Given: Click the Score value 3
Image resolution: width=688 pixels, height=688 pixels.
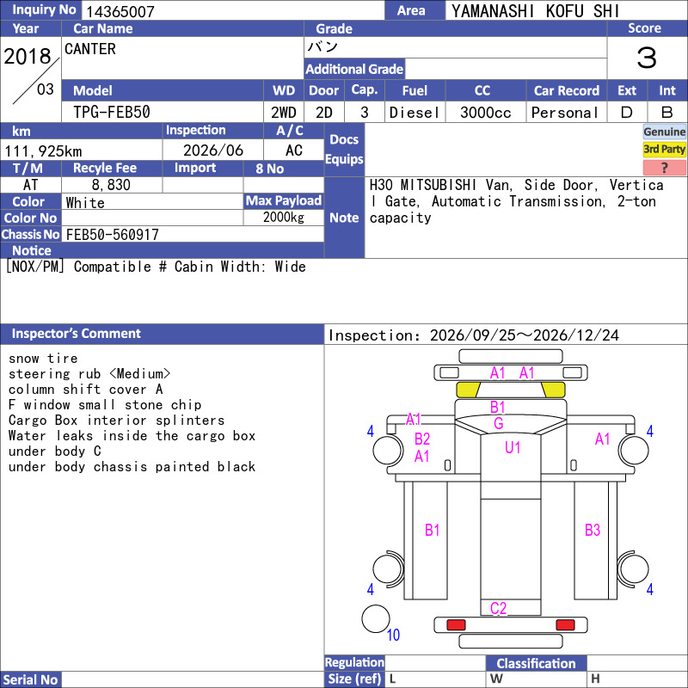Looking at the screenshot, I should click(x=647, y=58).
